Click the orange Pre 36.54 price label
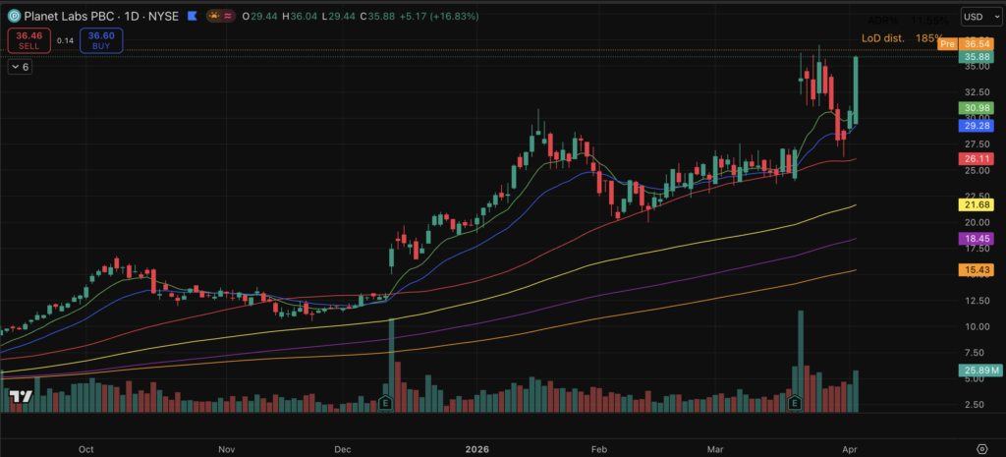The image size is (1006, 457). pyautogui.click(x=970, y=43)
